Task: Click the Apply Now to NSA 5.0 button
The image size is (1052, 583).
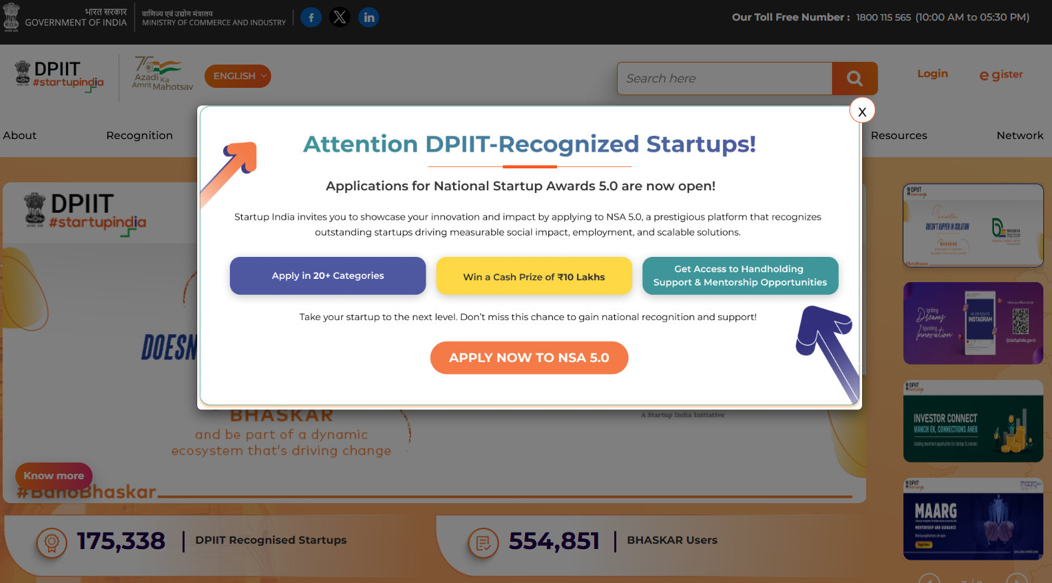Action: tap(529, 357)
